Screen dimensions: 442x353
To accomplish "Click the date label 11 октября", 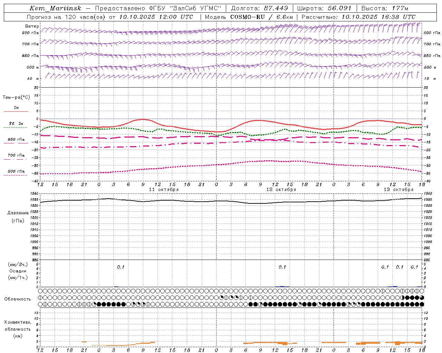I will (164, 190).
